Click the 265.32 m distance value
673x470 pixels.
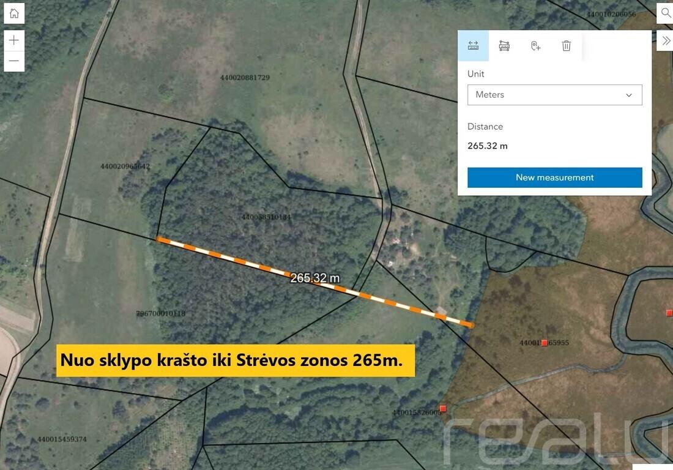tap(487, 146)
